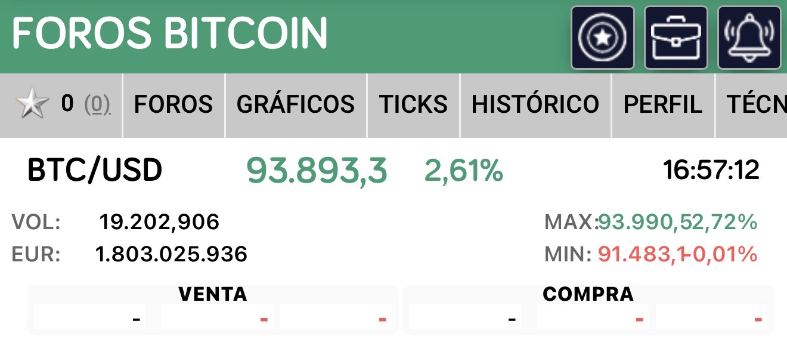The width and height of the screenshot is (787, 364).
Task: Click the VENTA panel header
Action: tap(213, 294)
